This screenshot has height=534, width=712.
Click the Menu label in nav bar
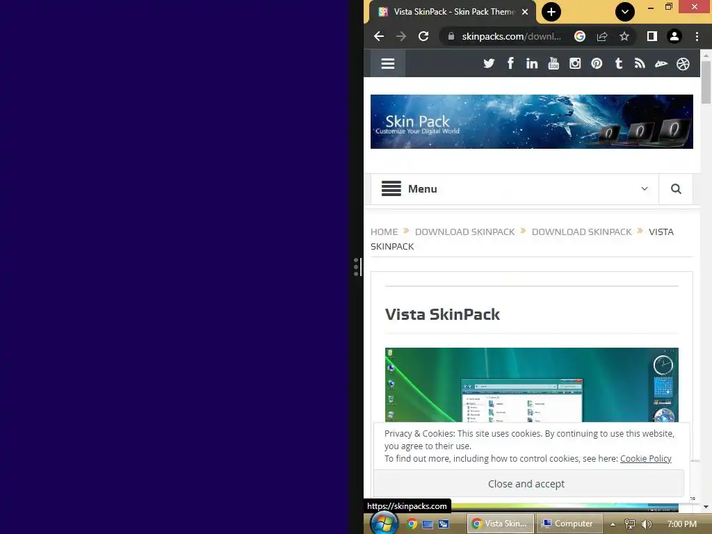pyautogui.click(x=422, y=189)
